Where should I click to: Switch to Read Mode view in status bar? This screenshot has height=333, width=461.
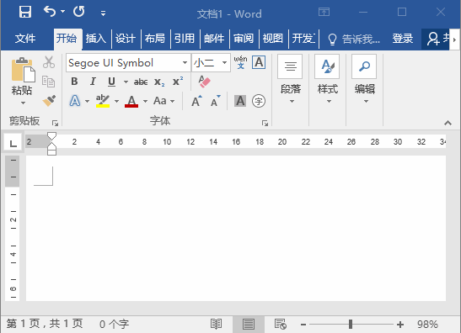(x=216, y=325)
